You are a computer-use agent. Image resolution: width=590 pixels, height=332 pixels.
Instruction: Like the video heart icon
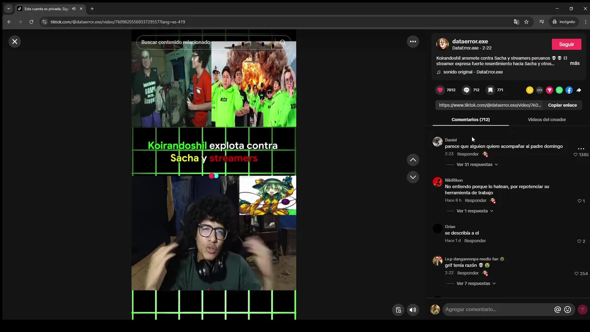[x=440, y=90]
